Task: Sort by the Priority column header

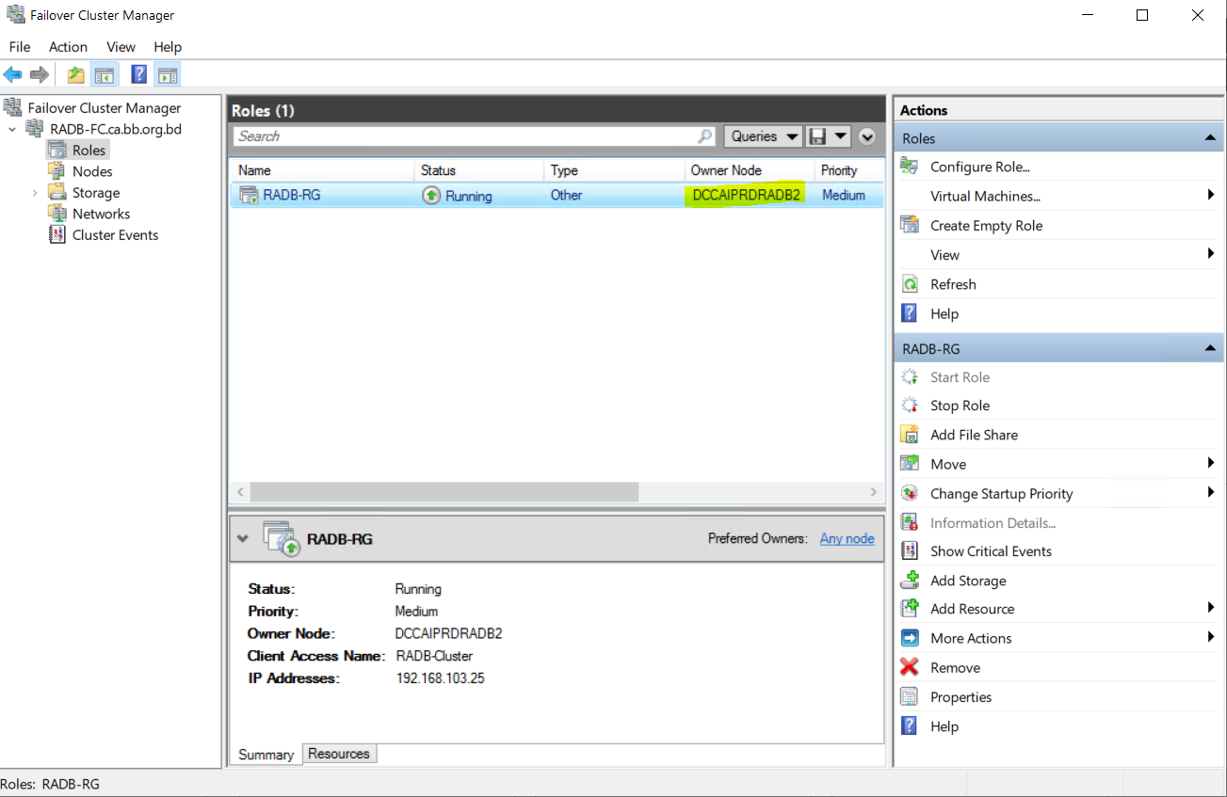Action: pos(849,170)
